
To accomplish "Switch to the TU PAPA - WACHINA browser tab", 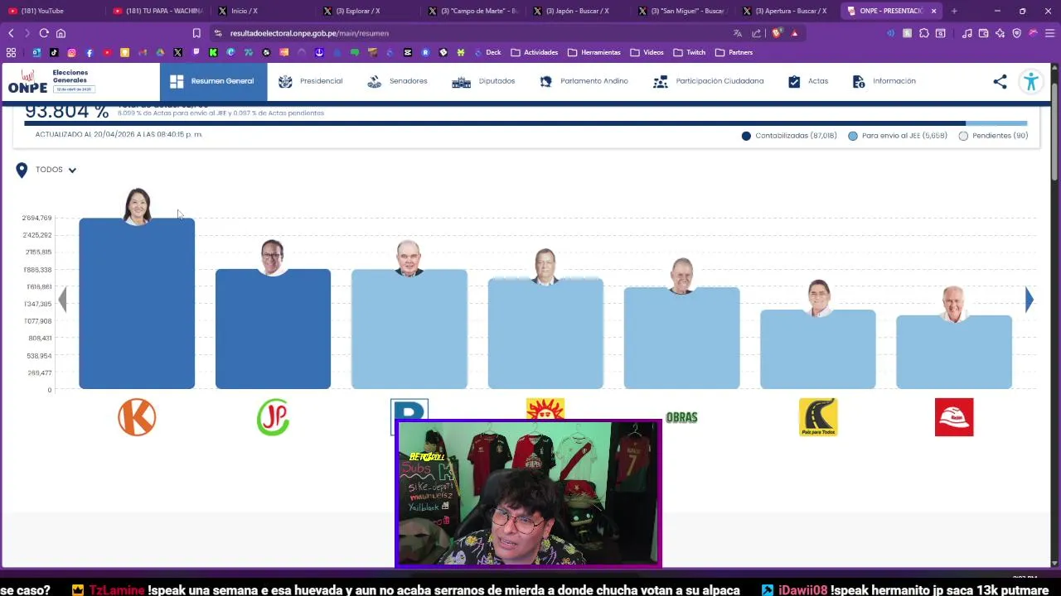I will pyautogui.click(x=157, y=11).
